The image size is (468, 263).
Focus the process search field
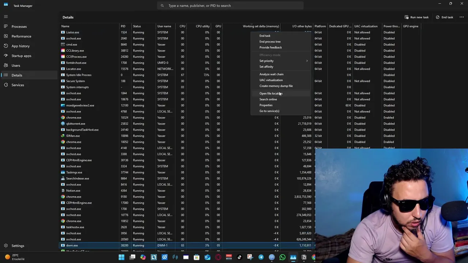tap(230, 5)
